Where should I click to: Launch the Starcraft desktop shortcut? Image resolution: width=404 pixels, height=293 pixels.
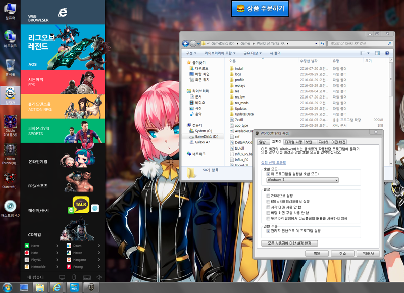[x=10, y=180]
